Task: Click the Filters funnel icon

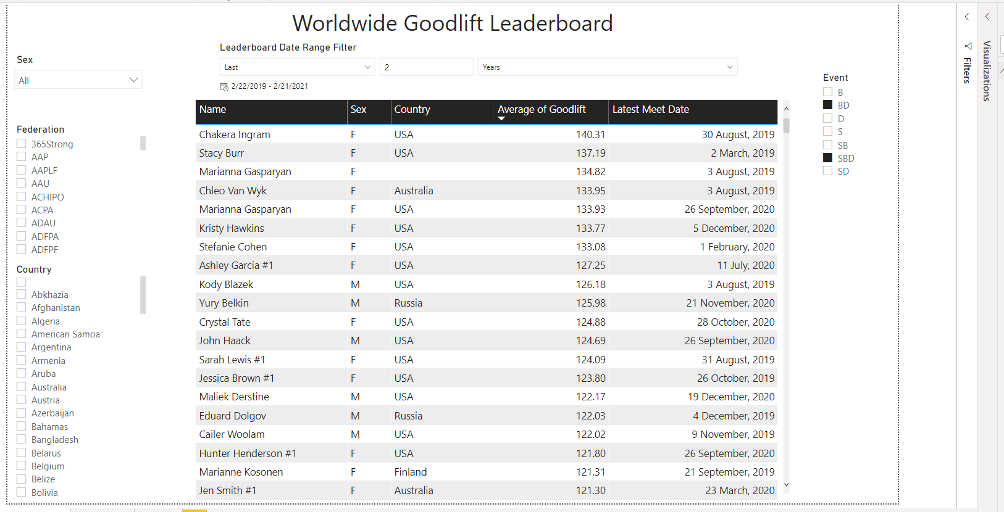Action: (x=968, y=46)
